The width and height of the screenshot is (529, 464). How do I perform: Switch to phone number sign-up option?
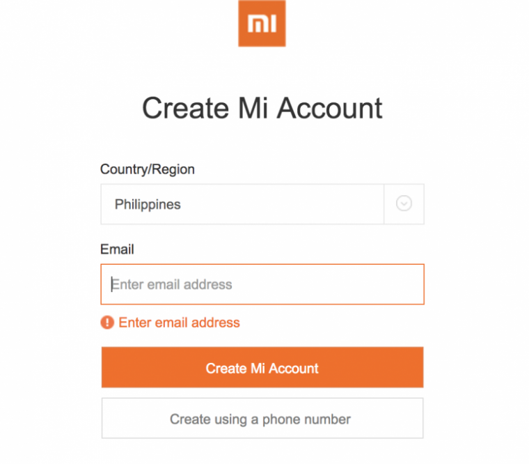262,419
